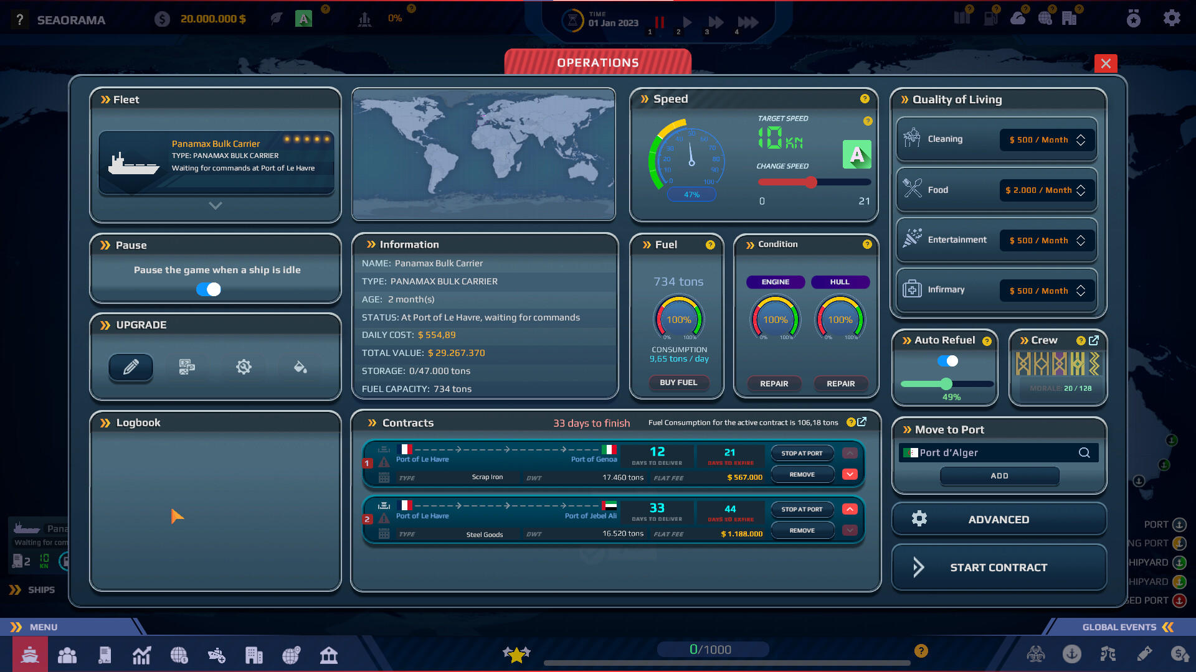Open the MENU tab at bottom left
Screen dimensions: 1196x672
tap(44, 626)
